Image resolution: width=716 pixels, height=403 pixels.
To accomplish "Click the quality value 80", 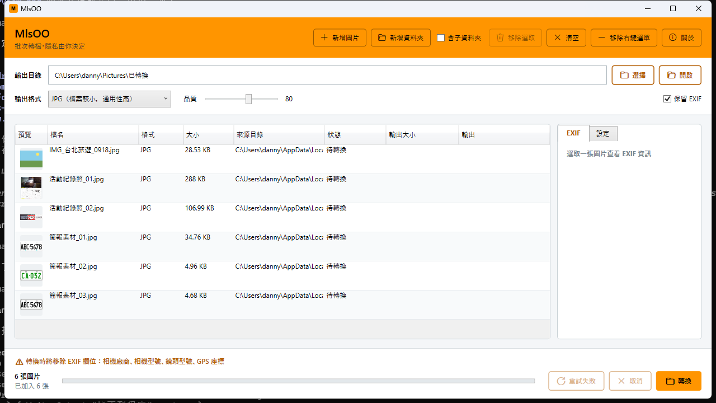I will 289,99.
